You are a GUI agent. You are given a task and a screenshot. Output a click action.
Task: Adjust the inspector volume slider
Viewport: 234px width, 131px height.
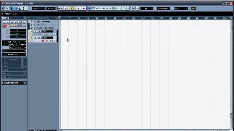(18, 31)
